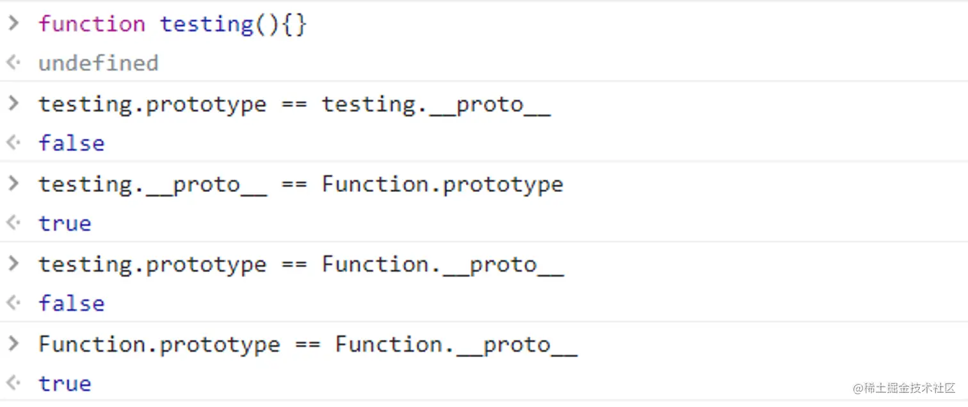Click the output arrow beside undefined
Image resolution: width=968 pixels, height=407 pixels.
click(13, 63)
